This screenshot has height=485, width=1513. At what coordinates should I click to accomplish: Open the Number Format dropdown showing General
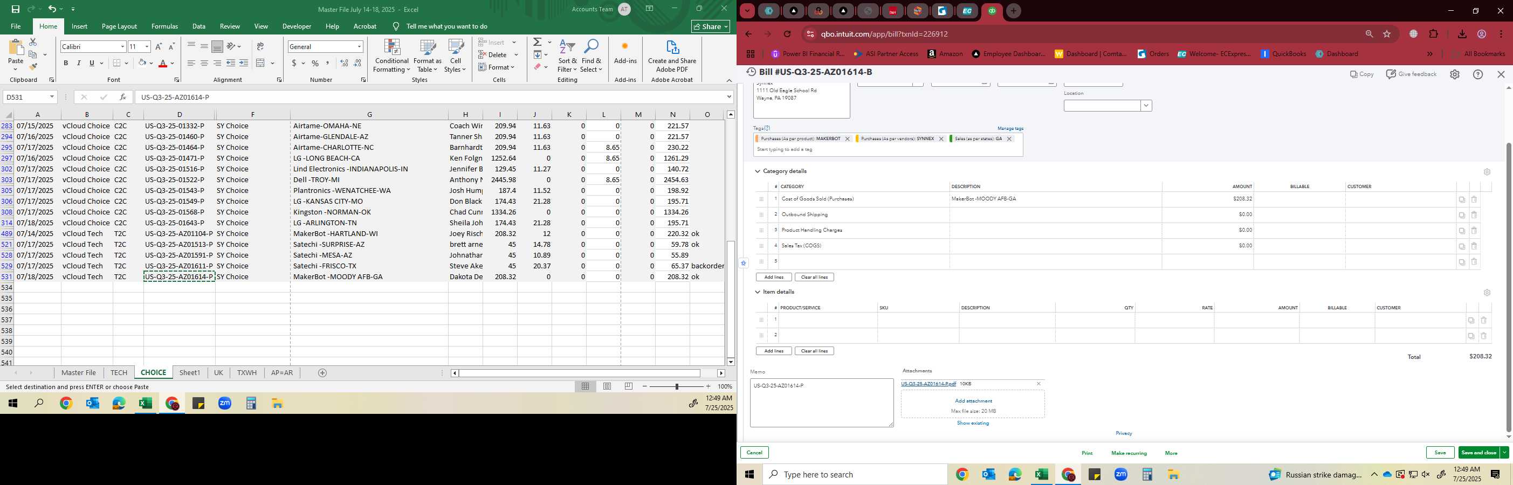[359, 46]
